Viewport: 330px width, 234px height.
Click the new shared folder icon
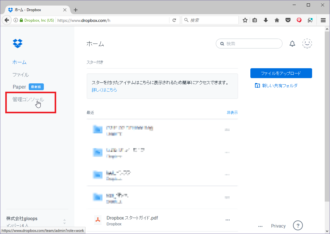click(257, 86)
